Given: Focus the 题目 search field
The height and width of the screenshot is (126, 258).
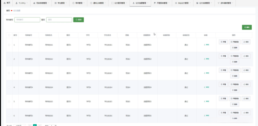Looking at the screenshot, I should (59, 20).
